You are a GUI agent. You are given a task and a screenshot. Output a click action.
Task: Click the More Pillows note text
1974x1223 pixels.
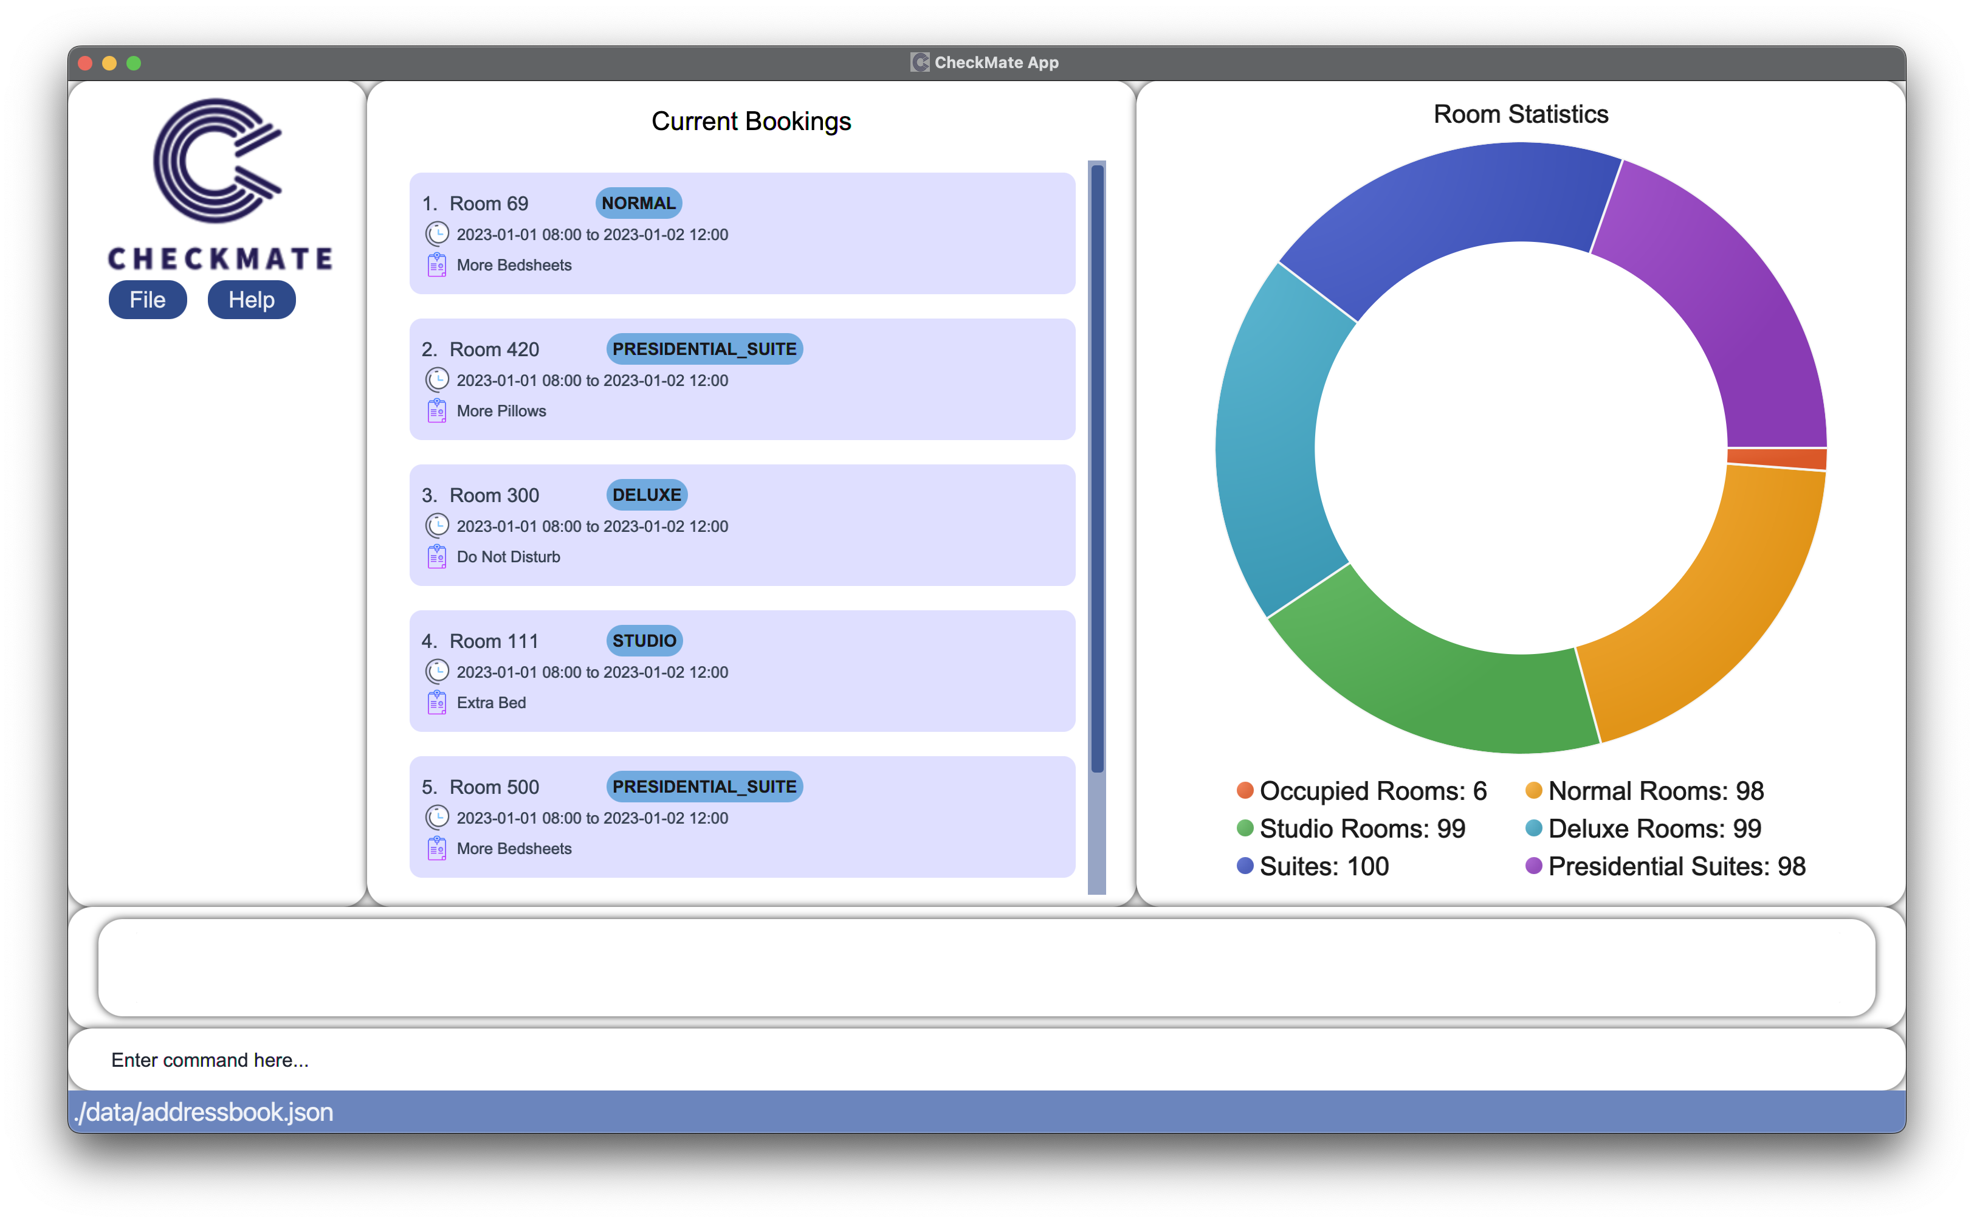point(501,411)
